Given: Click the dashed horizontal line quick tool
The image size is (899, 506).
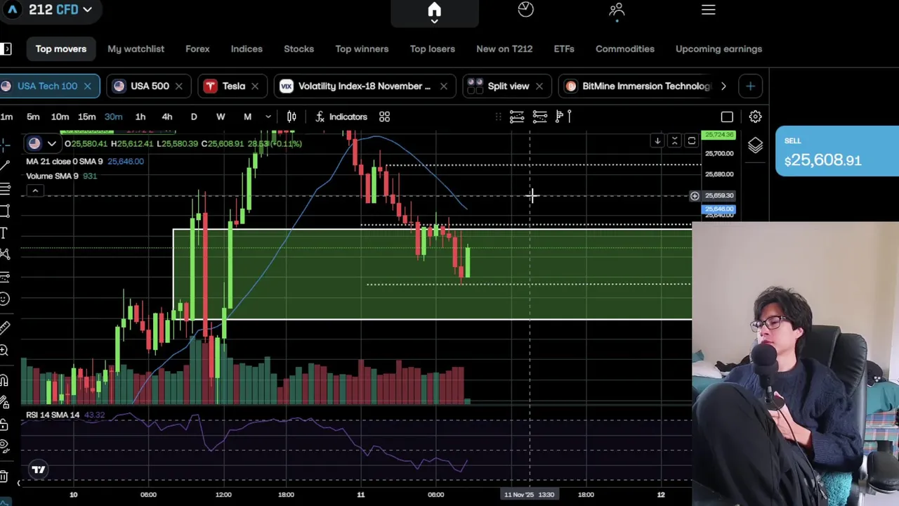Looking at the screenshot, I should [539, 117].
